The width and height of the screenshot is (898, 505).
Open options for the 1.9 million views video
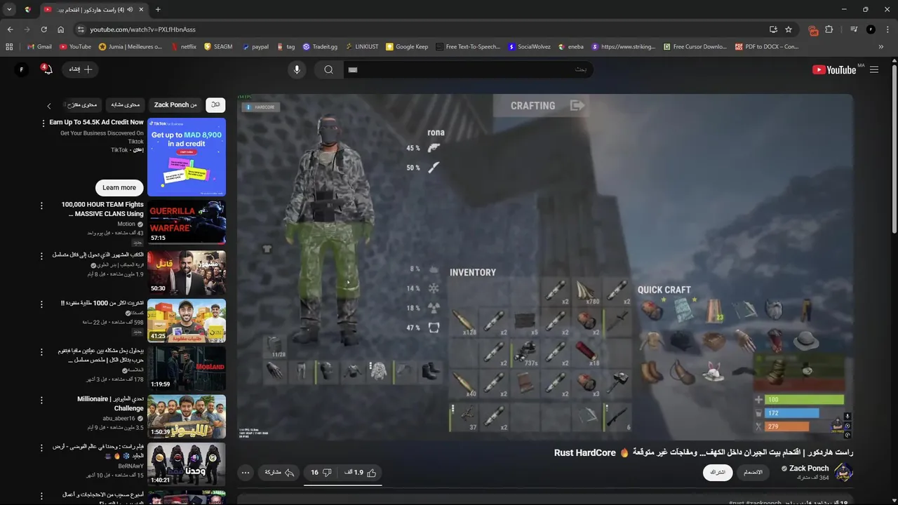point(41,256)
